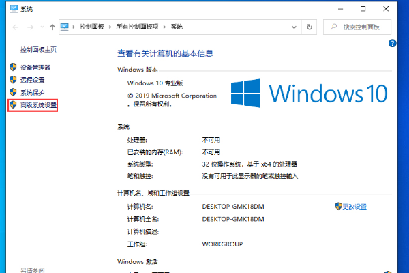
Task: Expand chevron after 所有控制面板项 breadcrumb
Action: (x=164, y=27)
